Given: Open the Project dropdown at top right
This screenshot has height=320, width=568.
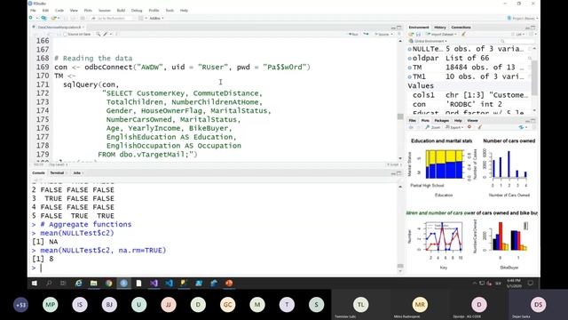Looking at the screenshot, I should [522, 18].
